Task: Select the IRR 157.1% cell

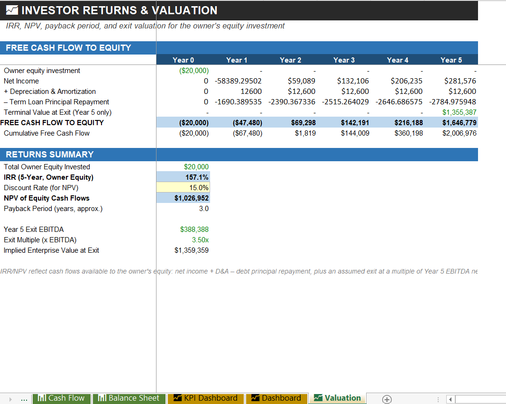Action: click(183, 177)
